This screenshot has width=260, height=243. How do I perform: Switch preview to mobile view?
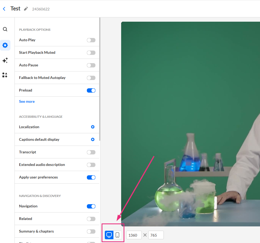pyautogui.click(x=117, y=235)
